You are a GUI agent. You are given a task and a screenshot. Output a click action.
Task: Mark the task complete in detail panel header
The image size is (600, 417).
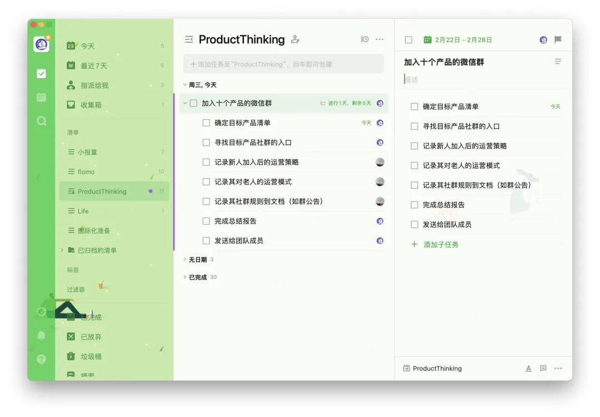(x=409, y=40)
